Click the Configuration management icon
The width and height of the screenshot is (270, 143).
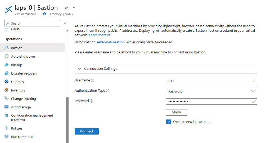click(7, 115)
